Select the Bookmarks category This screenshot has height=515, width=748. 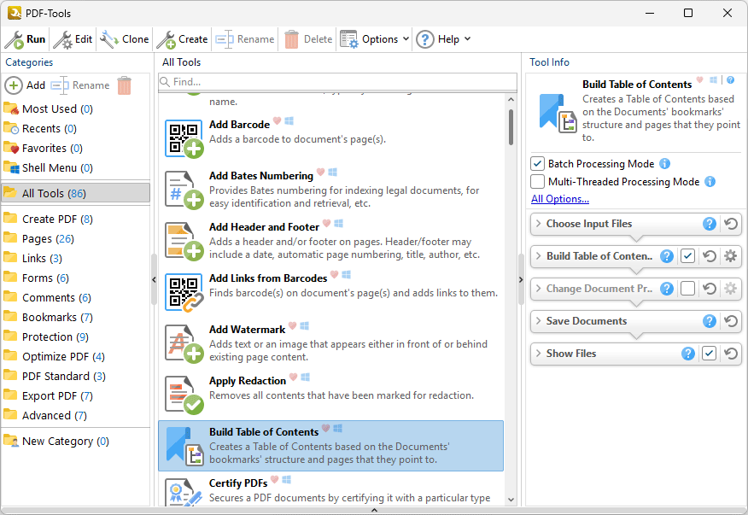tap(50, 317)
